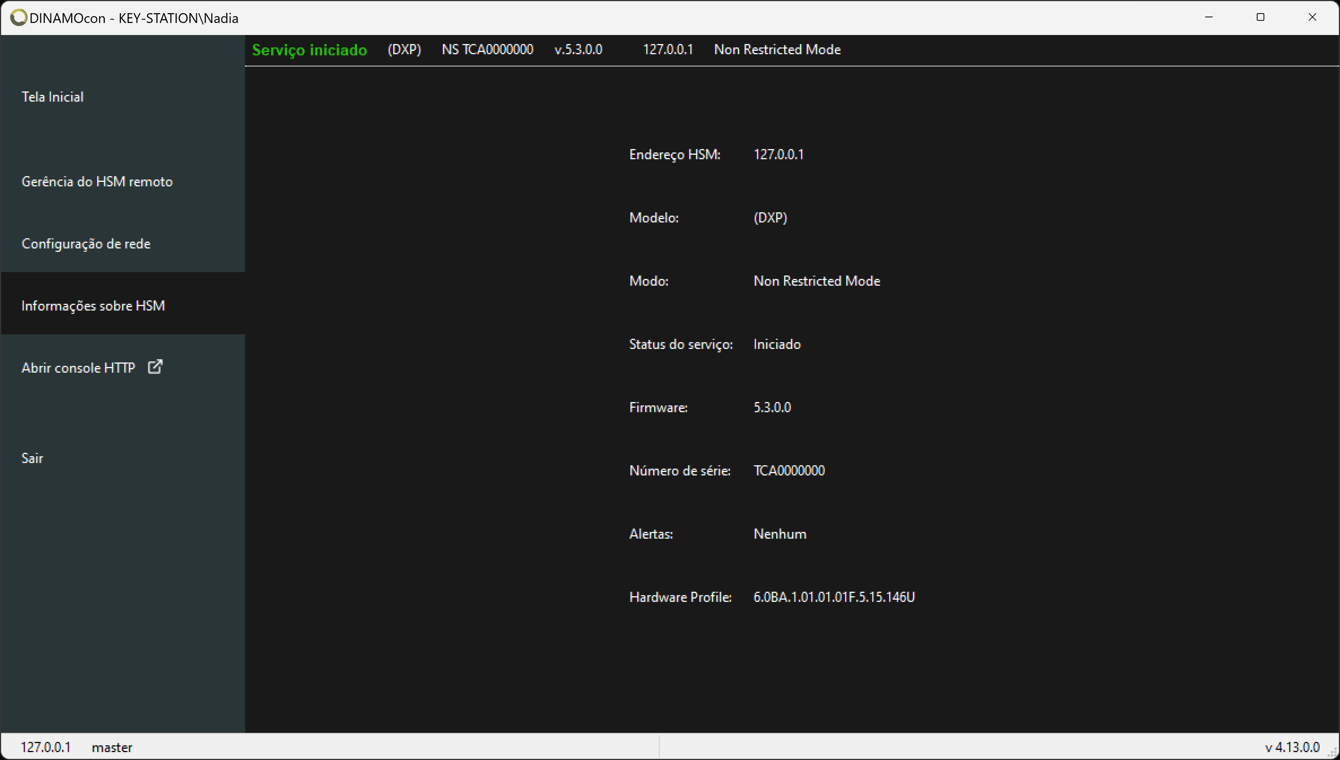Click the (DXP) model in header bar
1340x760 pixels.
[x=404, y=50]
